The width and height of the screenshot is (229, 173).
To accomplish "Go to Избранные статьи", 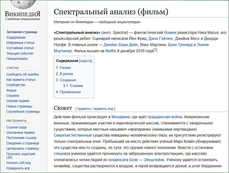I will [20, 43].
